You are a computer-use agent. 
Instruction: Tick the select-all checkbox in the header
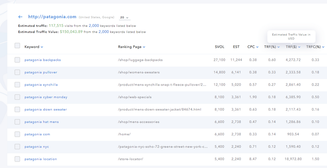(17, 46)
